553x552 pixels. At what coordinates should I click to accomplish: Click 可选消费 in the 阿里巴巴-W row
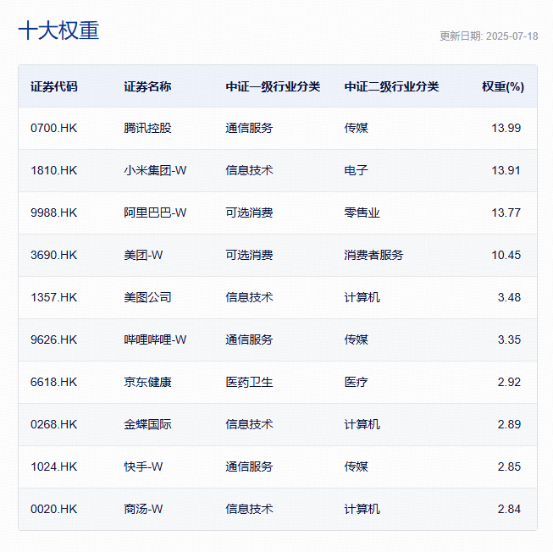[x=249, y=213]
